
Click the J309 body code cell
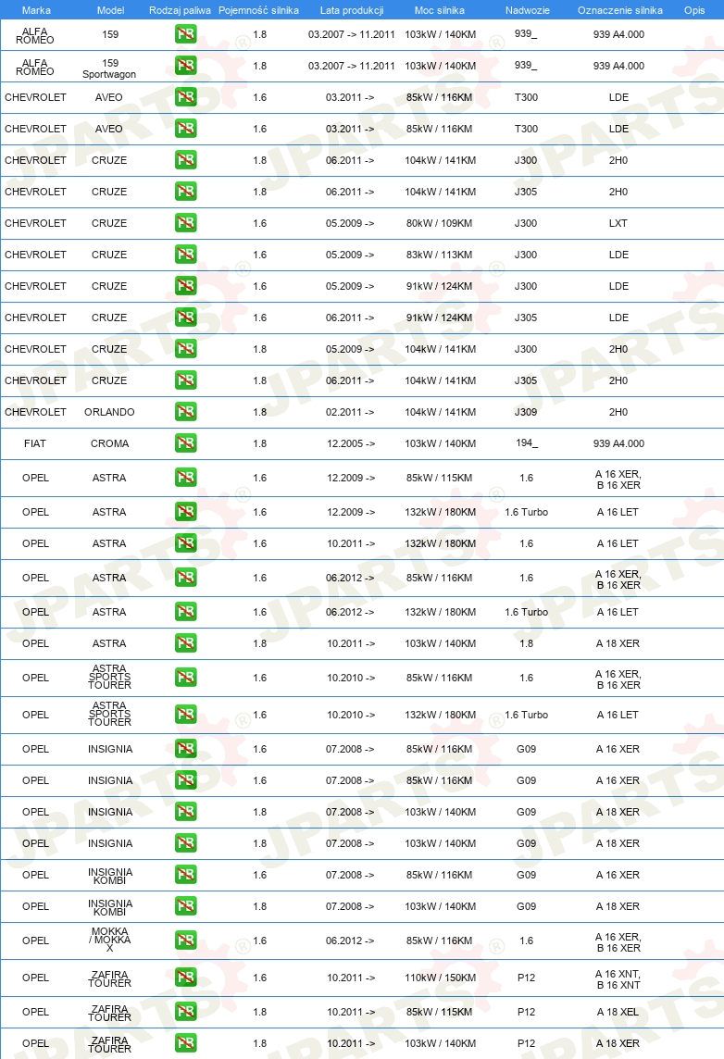tap(526, 412)
